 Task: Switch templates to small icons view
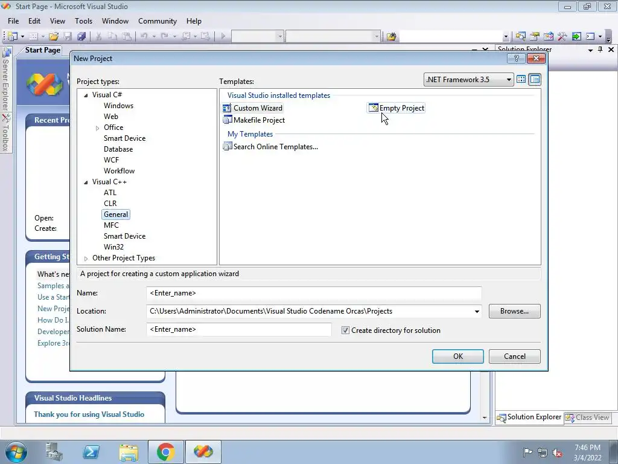[x=535, y=79]
